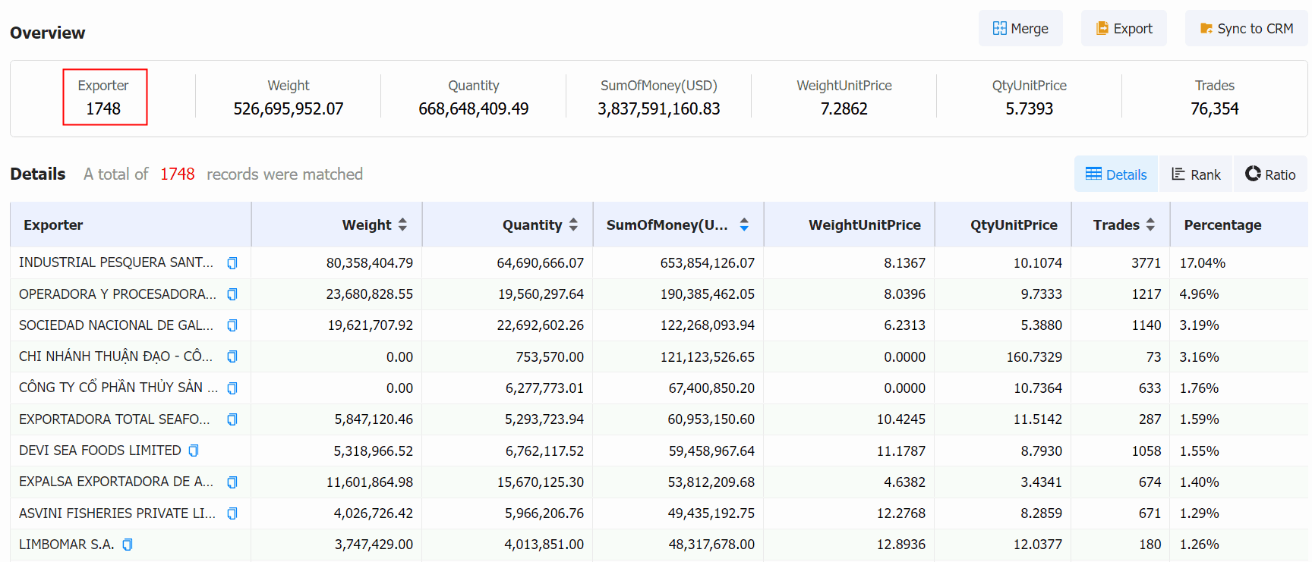Open SOCIEDAD NACIONAL DE GAL... exporter entry
This screenshot has width=1312, height=562.
[x=116, y=325]
